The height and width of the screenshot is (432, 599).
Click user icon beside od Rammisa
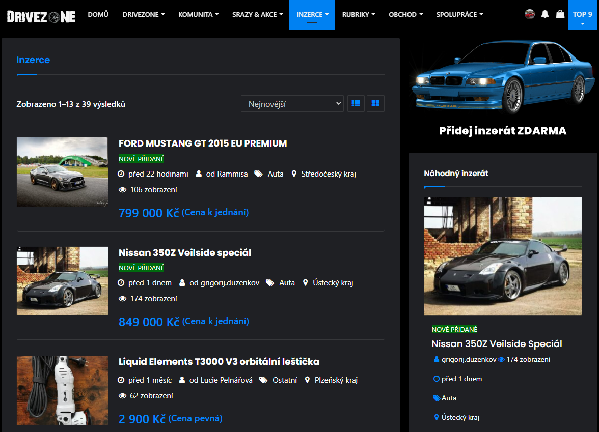coord(199,174)
